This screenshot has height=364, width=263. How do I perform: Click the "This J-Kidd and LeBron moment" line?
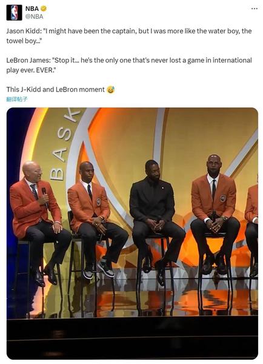(x=55, y=90)
